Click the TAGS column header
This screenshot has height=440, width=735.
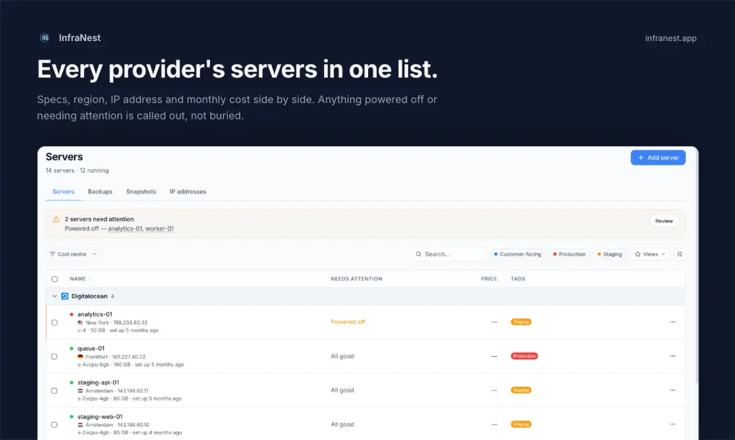[518, 279]
